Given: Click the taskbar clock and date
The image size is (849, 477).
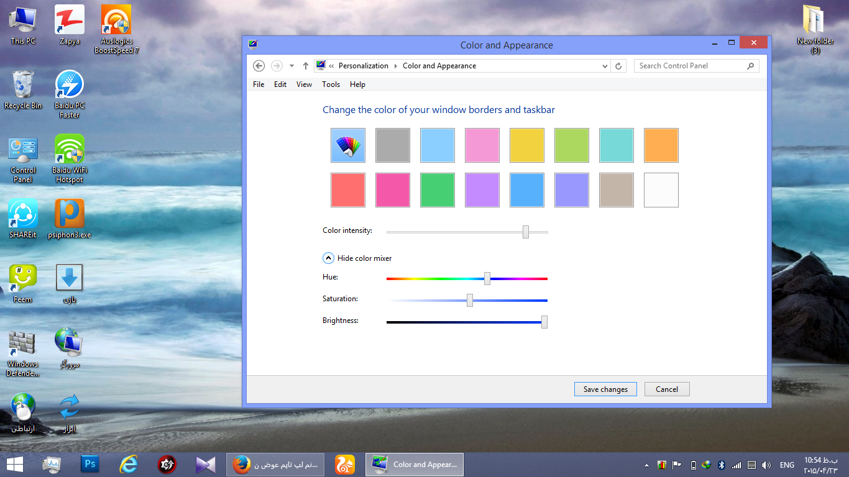Looking at the screenshot, I should 820,465.
